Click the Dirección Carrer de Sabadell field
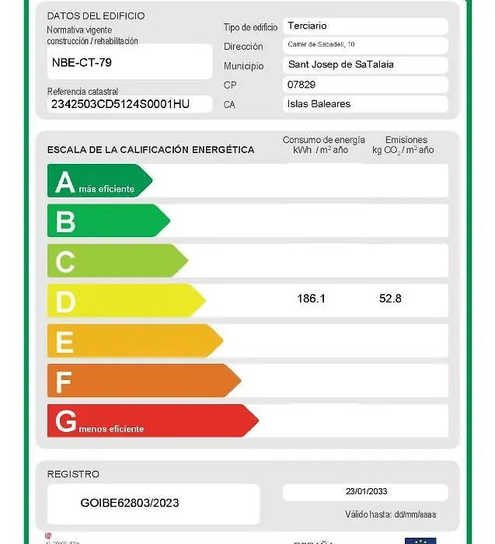 365,45
